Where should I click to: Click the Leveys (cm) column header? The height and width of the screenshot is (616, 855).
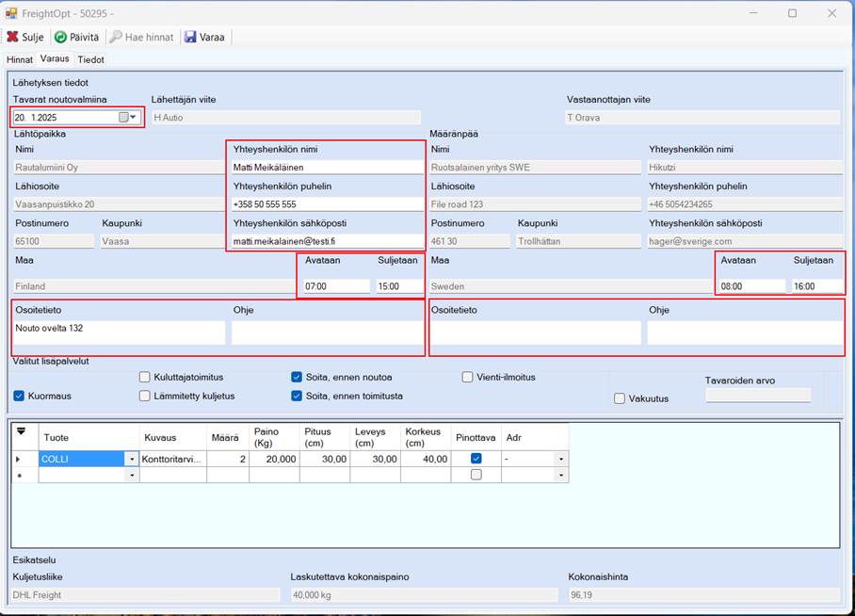coord(375,438)
